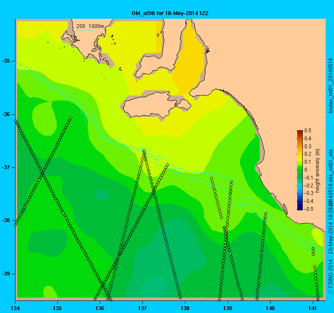The width and height of the screenshot is (334, 313).
Task: Click the '0.2' colorbar tick label
Action: click(308, 154)
